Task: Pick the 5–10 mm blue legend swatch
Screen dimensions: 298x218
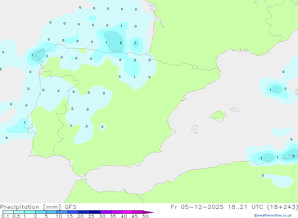Action: (52, 212)
